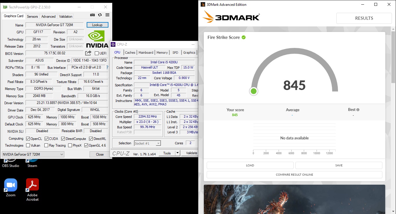Click the SAVE button in 3DMark
The height and width of the screenshot is (214, 396).
coord(339,165)
